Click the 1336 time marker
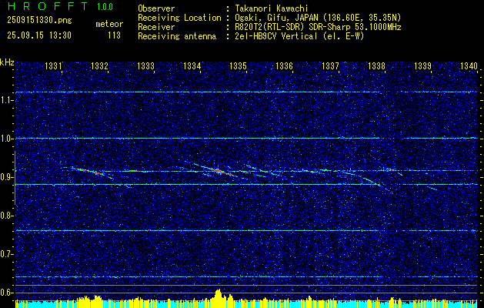Screen dimensions: 484x308 click(284, 65)
